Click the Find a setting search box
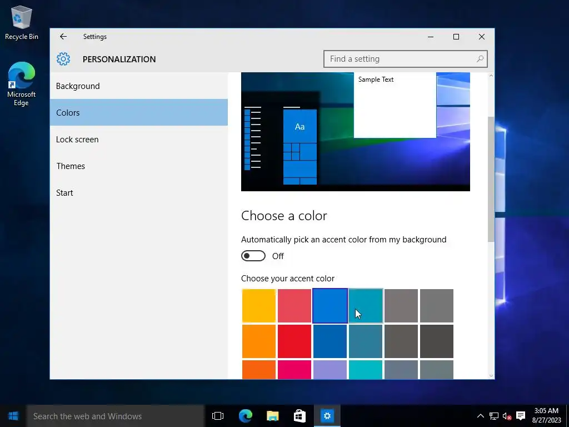The height and width of the screenshot is (427, 569). tap(405, 59)
